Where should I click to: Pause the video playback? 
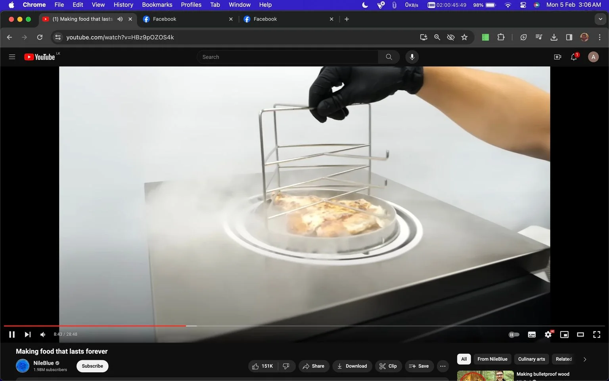12,335
